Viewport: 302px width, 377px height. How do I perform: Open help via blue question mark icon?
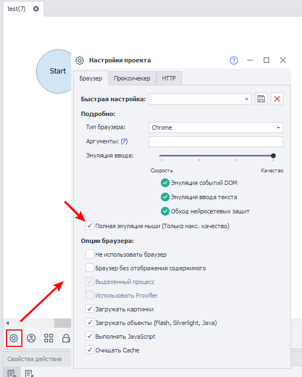pyautogui.click(x=234, y=60)
